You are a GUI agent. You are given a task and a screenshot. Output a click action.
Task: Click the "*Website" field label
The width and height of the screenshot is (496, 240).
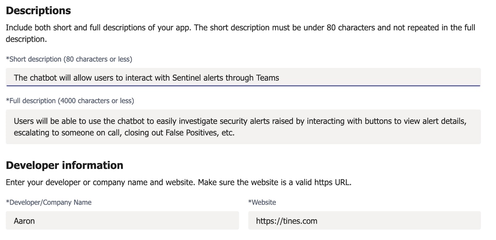262,202
